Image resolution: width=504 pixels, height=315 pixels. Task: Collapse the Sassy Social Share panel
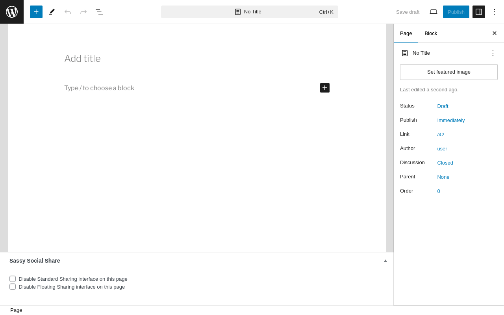click(385, 261)
